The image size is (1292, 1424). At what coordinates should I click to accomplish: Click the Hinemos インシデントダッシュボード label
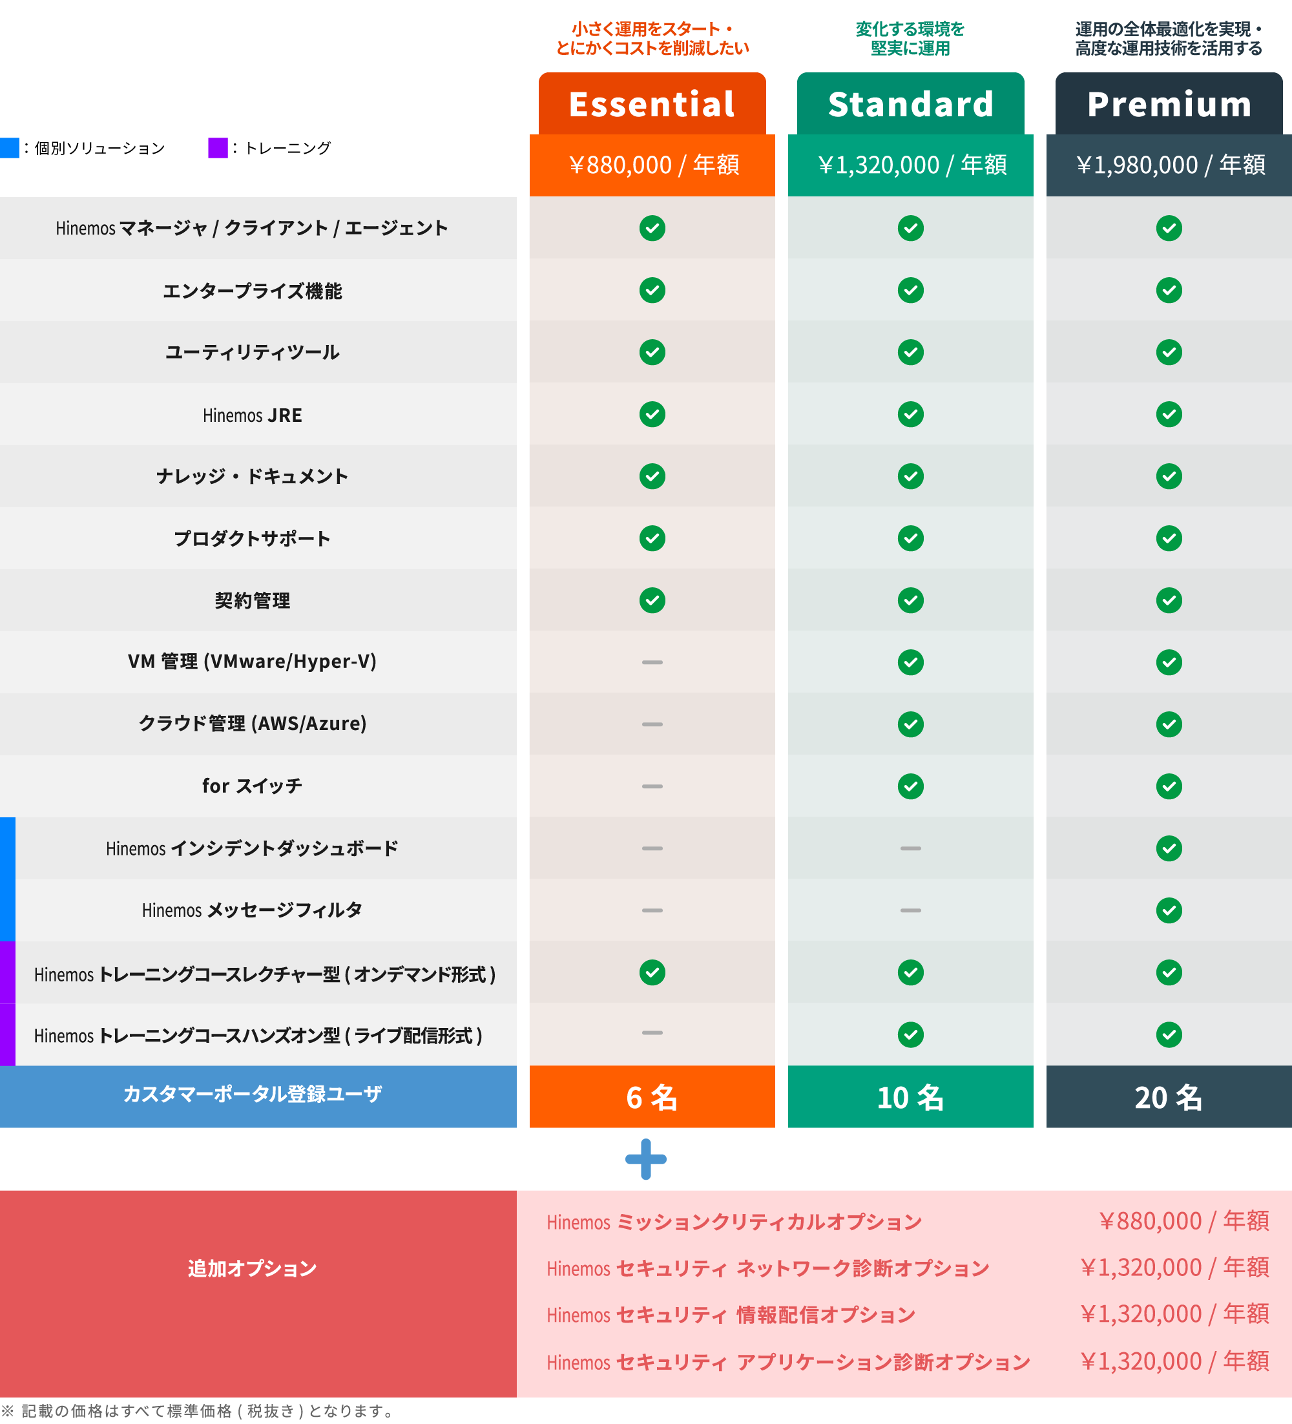(x=252, y=848)
